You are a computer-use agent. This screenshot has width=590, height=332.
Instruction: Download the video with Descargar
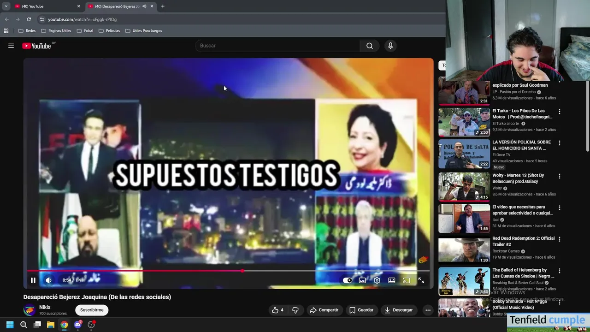point(399,310)
